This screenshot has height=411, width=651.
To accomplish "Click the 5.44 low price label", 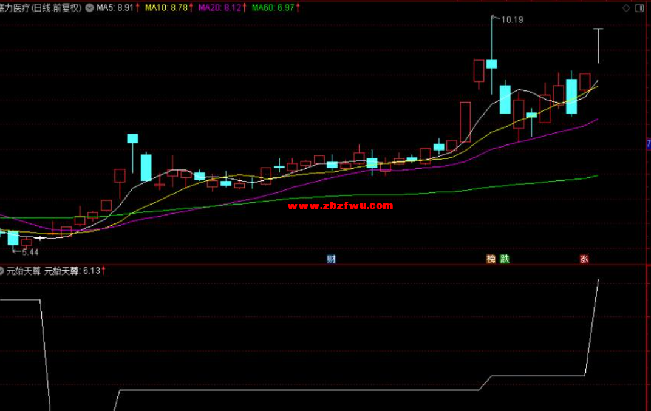I will coord(30,252).
